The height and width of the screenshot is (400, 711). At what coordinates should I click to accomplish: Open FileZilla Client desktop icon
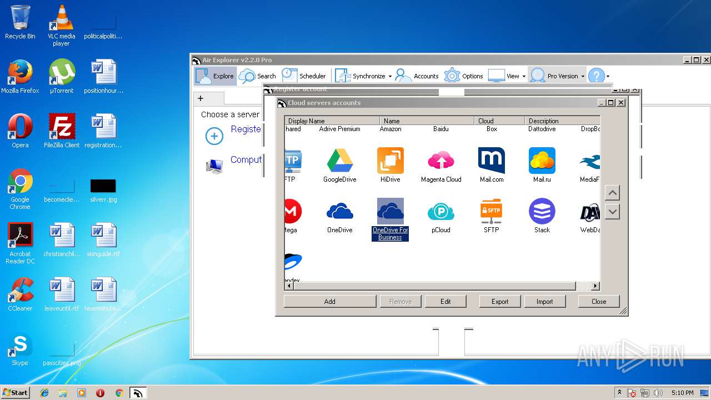pyautogui.click(x=61, y=131)
